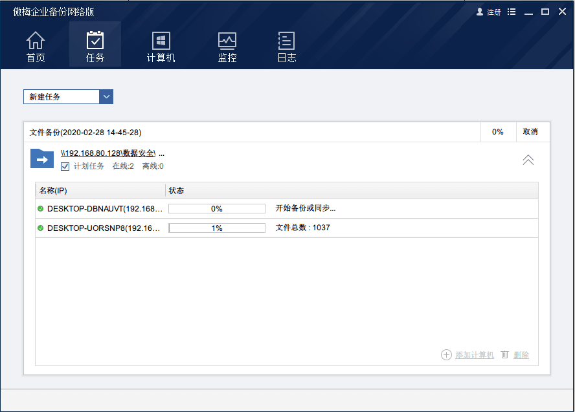This screenshot has height=412, width=575.
Task: Switch to the 监控 monitoring tab
Action: [227, 47]
